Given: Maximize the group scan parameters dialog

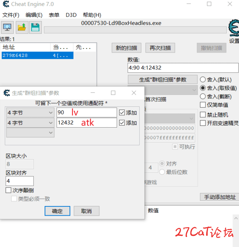Looking at the screenshot, I should (113, 93).
